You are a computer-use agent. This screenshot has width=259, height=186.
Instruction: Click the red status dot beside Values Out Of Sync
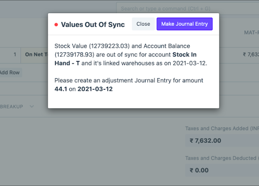pyautogui.click(x=56, y=25)
